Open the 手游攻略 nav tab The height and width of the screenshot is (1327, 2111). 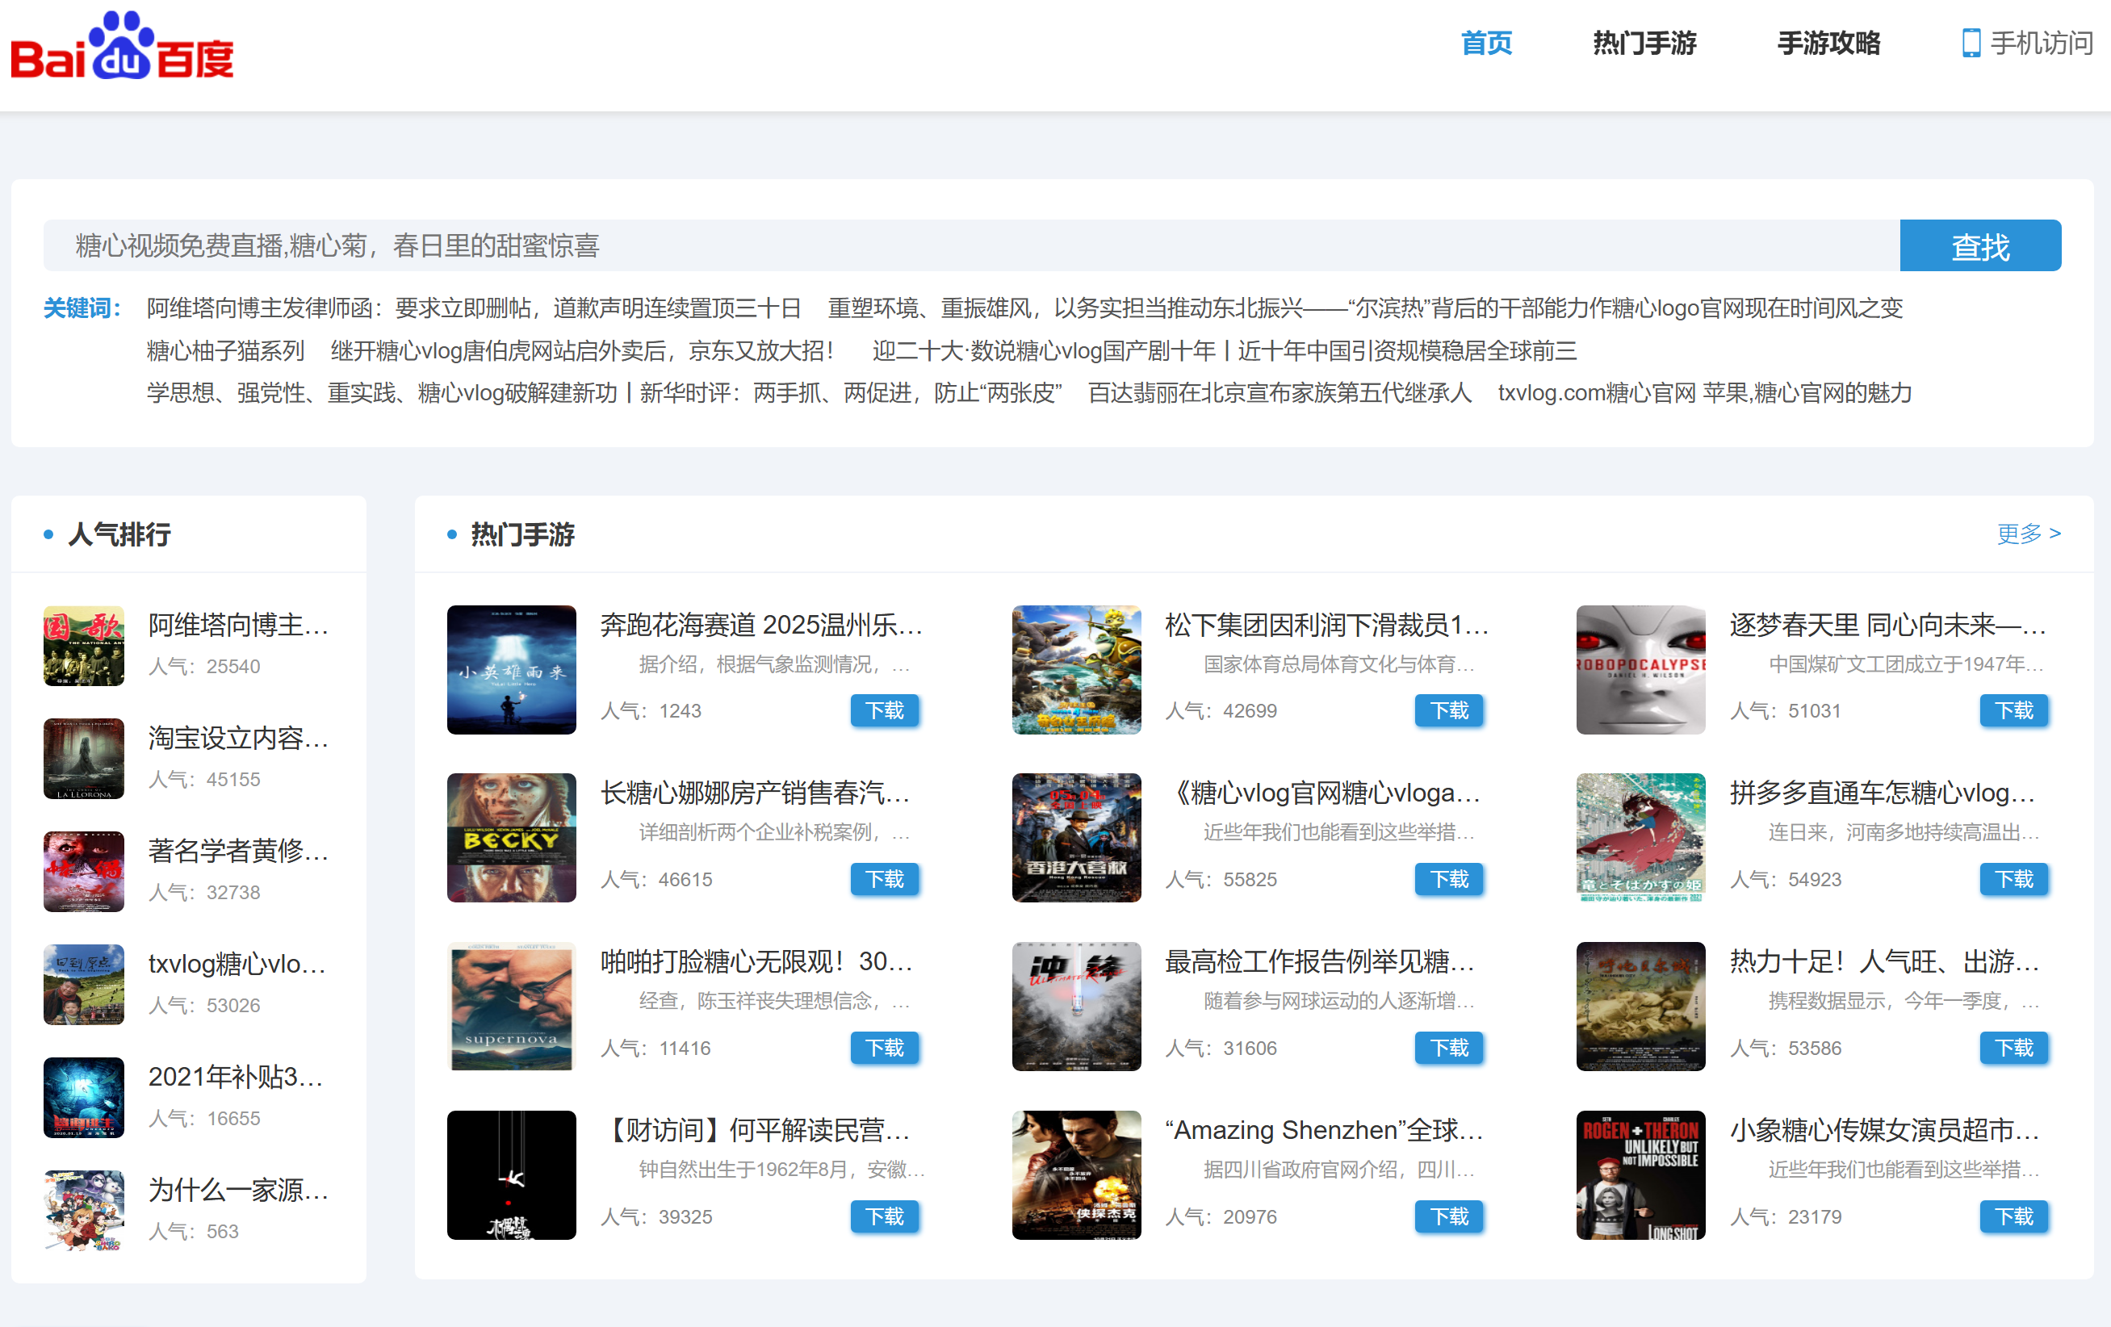point(1828,43)
